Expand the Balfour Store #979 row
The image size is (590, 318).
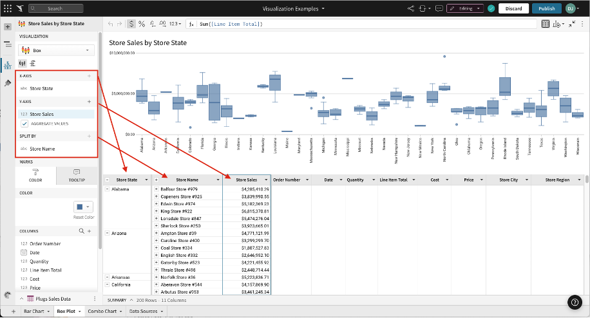156,189
